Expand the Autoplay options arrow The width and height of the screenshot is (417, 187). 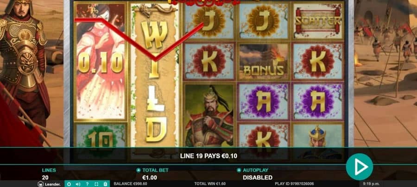239,170
